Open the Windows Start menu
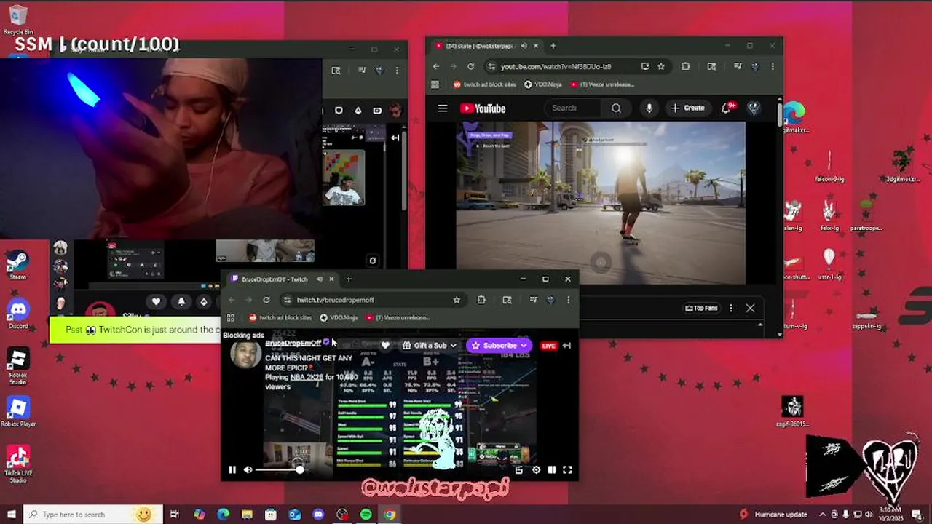The height and width of the screenshot is (524, 932). click(11, 515)
